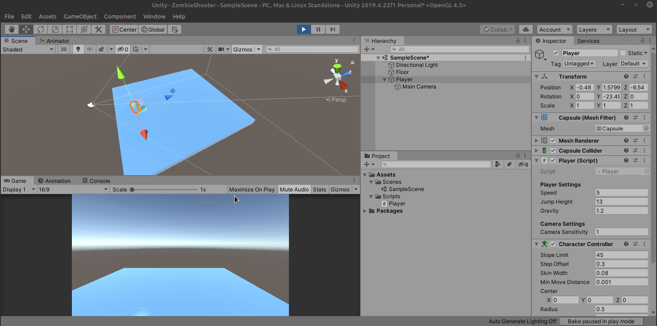Disable the Capsule Collider component checkbox
Image resolution: width=657 pixels, height=326 pixels.
pyautogui.click(x=553, y=151)
